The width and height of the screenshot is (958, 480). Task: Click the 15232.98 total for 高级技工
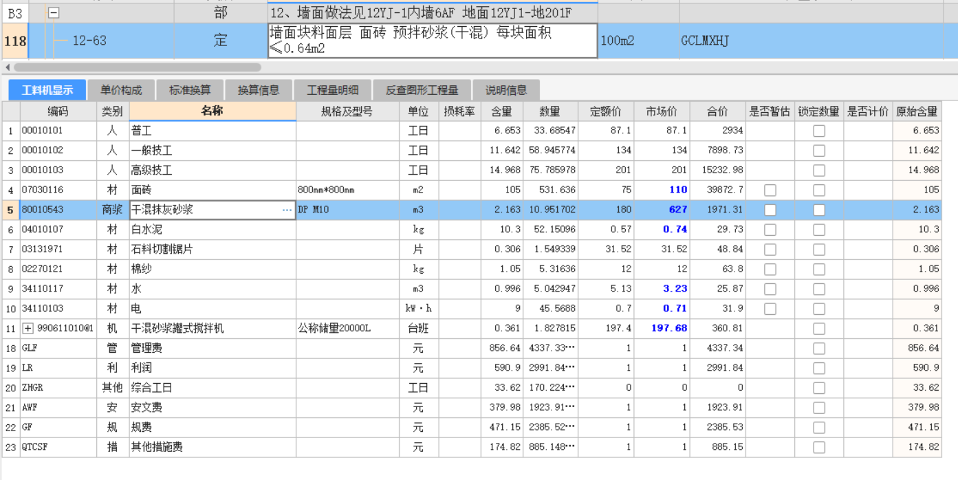click(717, 171)
